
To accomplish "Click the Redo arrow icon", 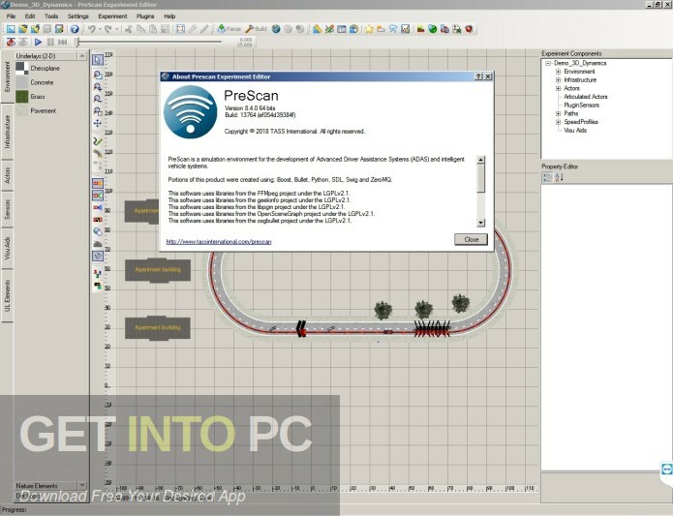I will (x=108, y=29).
